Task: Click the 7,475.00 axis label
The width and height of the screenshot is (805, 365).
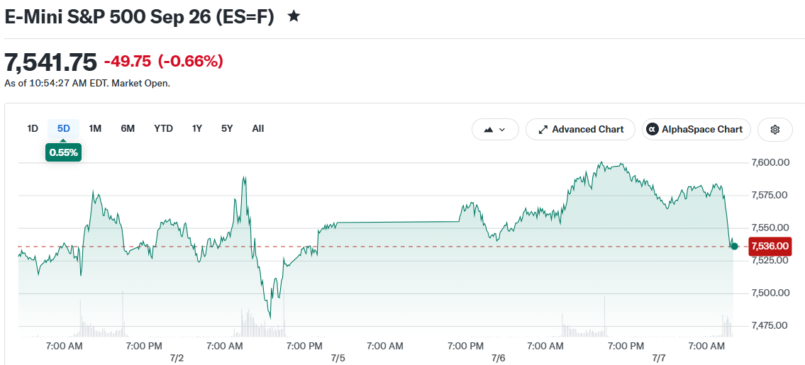Action: [770, 325]
